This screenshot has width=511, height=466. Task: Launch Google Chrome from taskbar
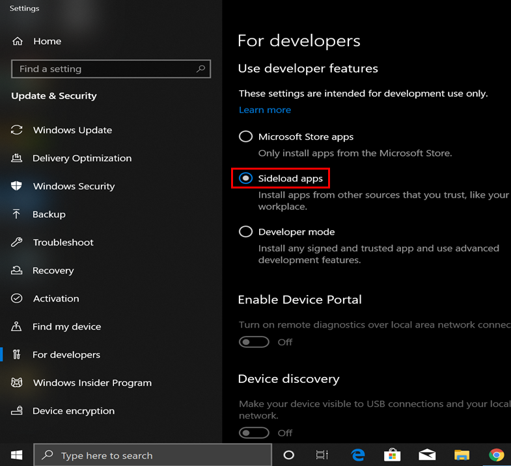(496, 455)
